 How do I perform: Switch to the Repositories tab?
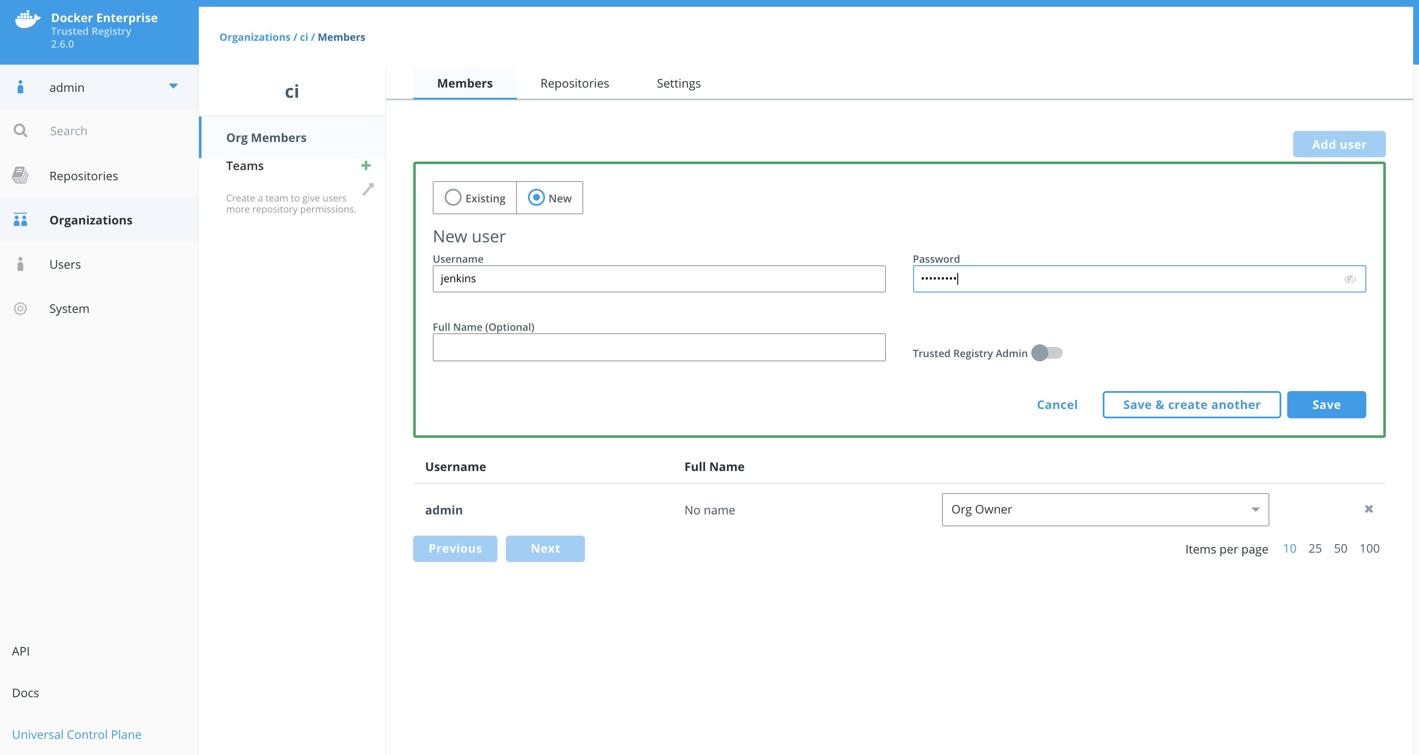[574, 82]
